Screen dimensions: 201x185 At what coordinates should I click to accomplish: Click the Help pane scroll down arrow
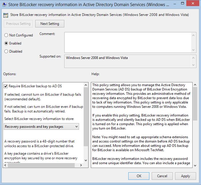(195, 165)
